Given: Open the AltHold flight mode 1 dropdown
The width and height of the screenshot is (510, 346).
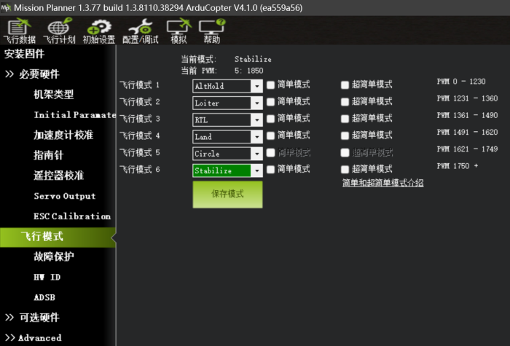Looking at the screenshot, I should tap(227, 86).
